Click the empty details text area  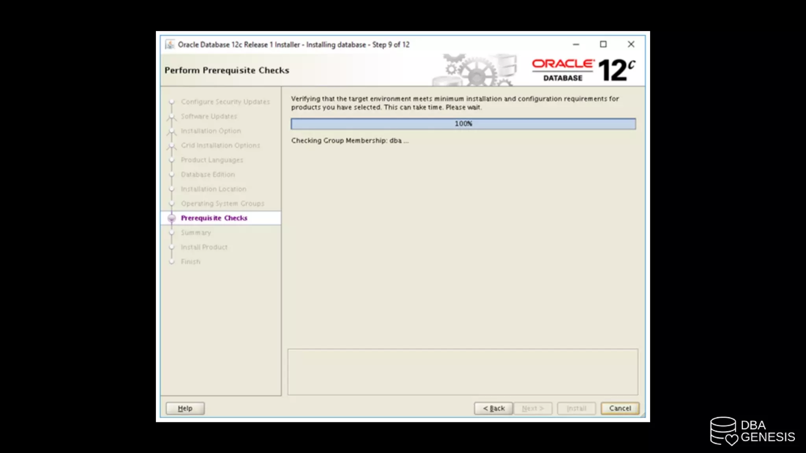click(x=462, y=372)
